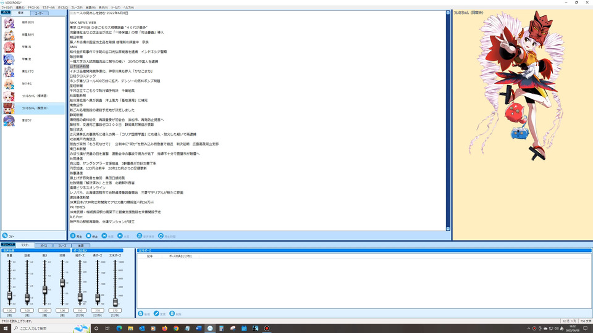Image resolution: width=593 pixels, height=333 pixels.
Task: Open the テキスト(X) menu
Action: point(33,7)
